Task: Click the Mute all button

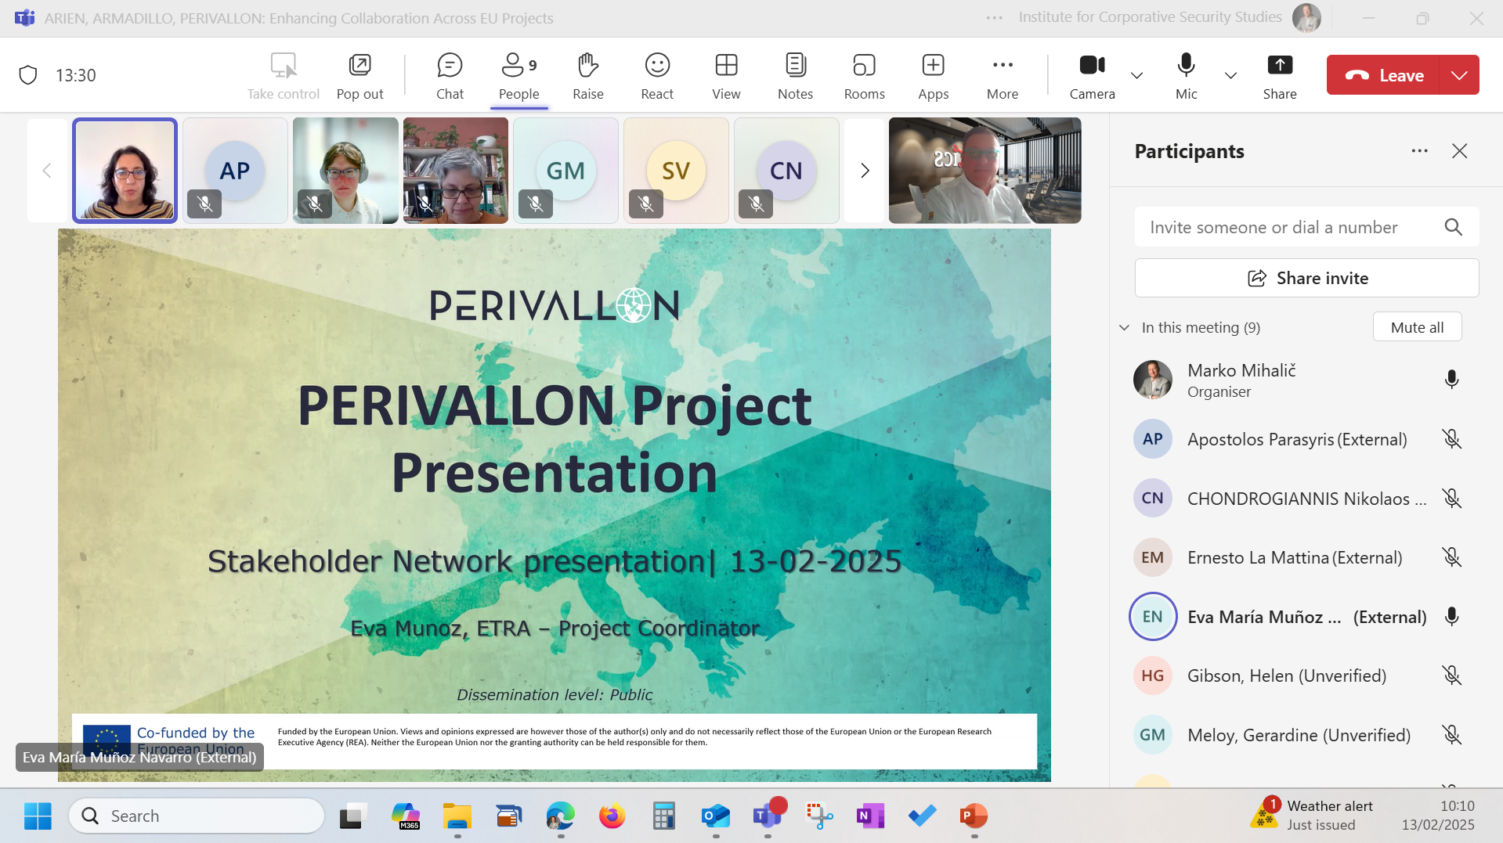Action: (x=1417, y=327)
